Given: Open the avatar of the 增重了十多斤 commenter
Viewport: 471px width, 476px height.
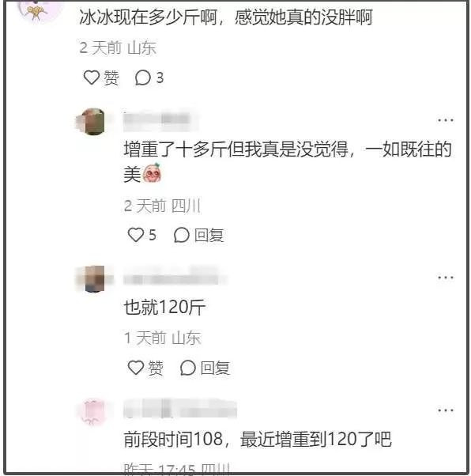Looking at the screenshot, I should pos(91,122).
